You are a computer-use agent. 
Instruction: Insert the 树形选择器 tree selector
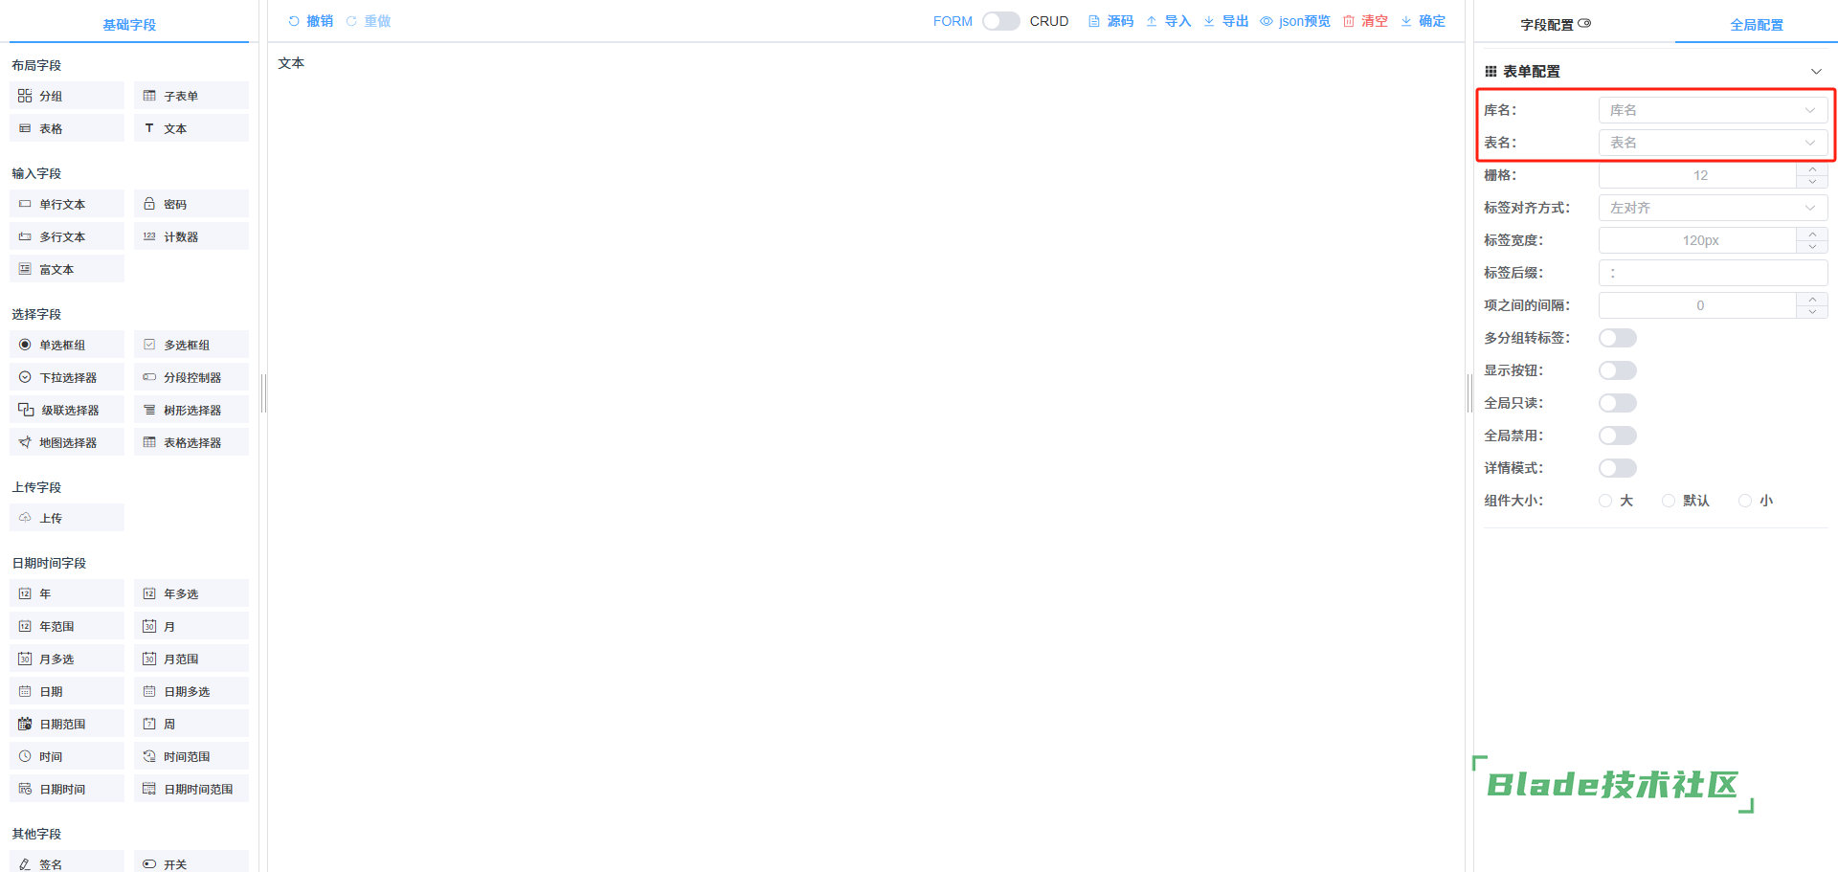191,410
